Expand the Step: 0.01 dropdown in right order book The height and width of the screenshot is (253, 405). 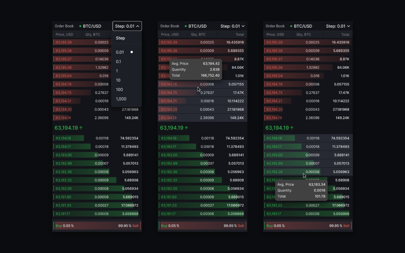pos(338,26)
